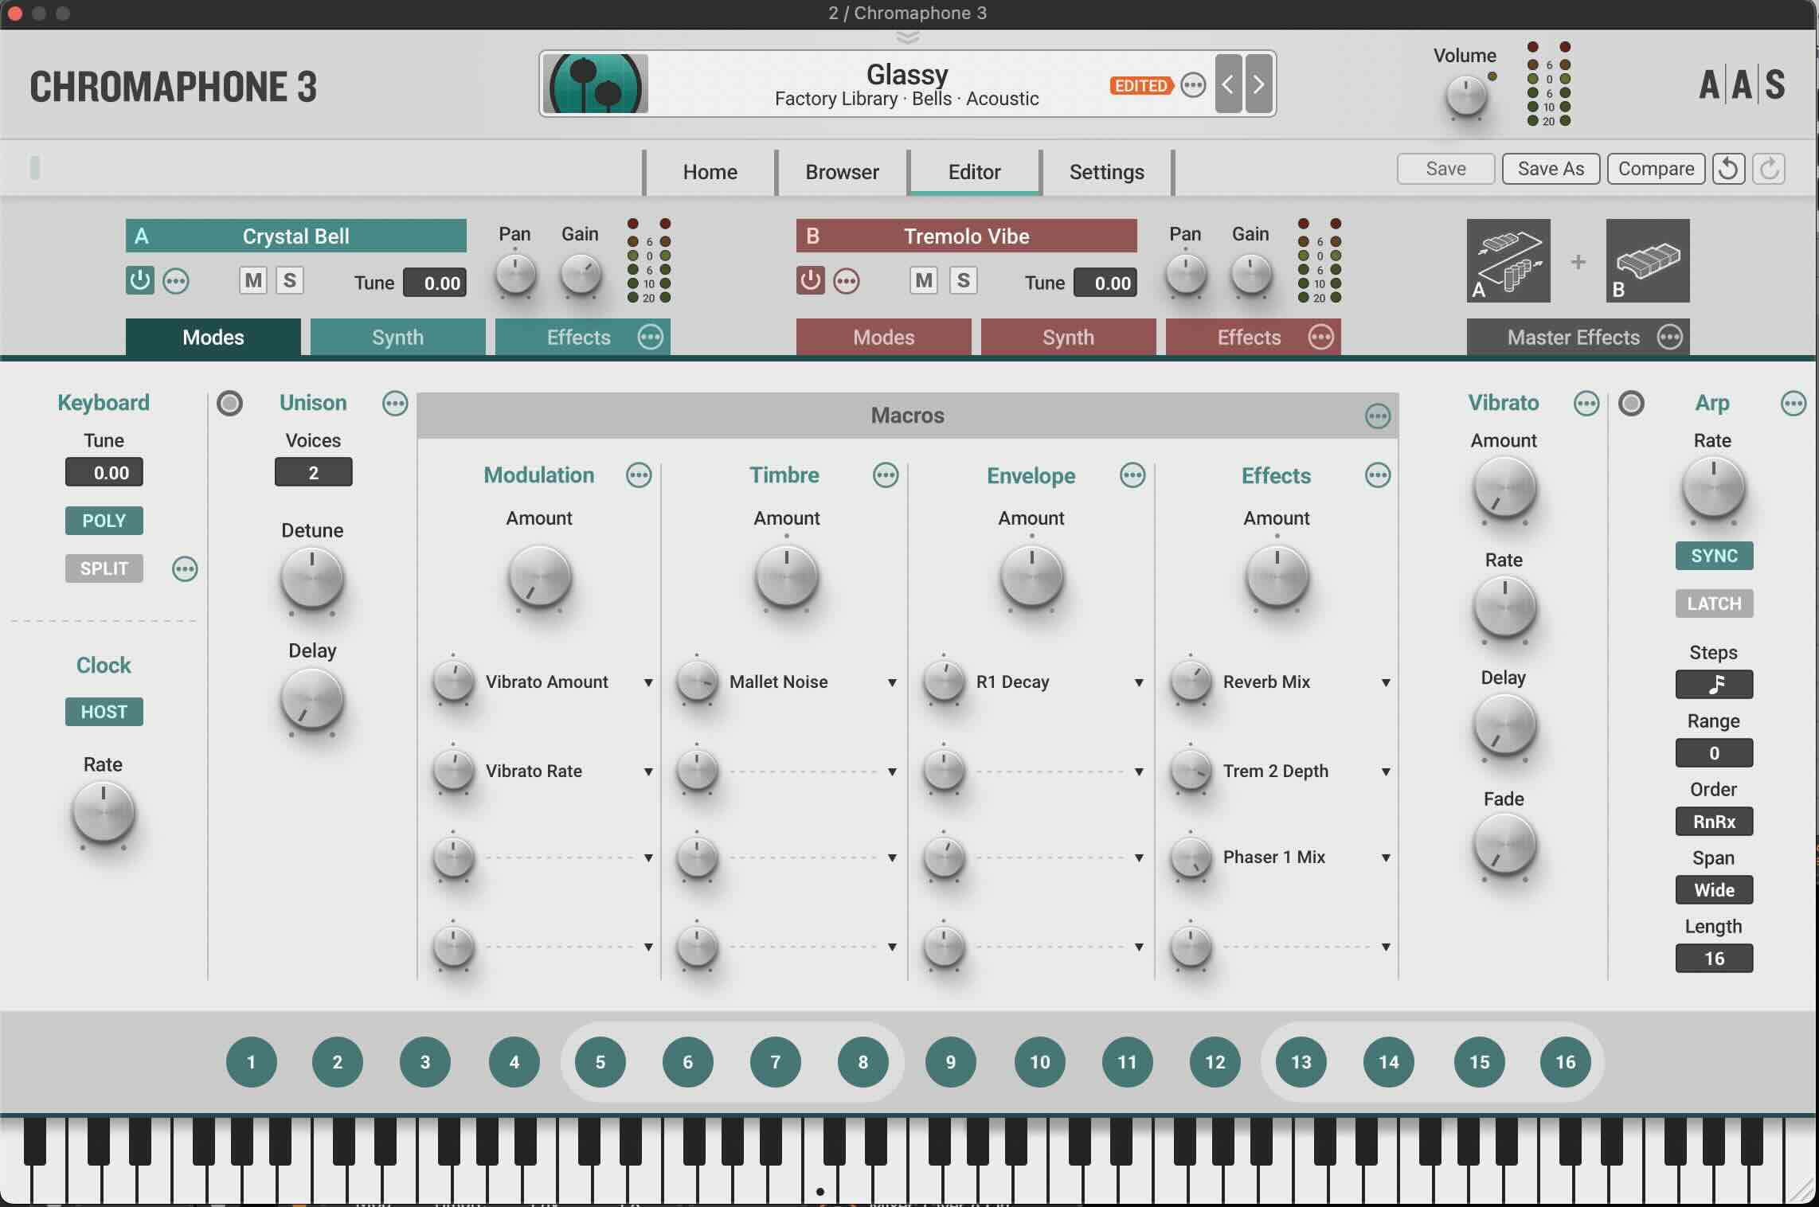1819x1207 pixels.
Task: Click the Arp section options icon
Action: click(x=1792, y=403)
